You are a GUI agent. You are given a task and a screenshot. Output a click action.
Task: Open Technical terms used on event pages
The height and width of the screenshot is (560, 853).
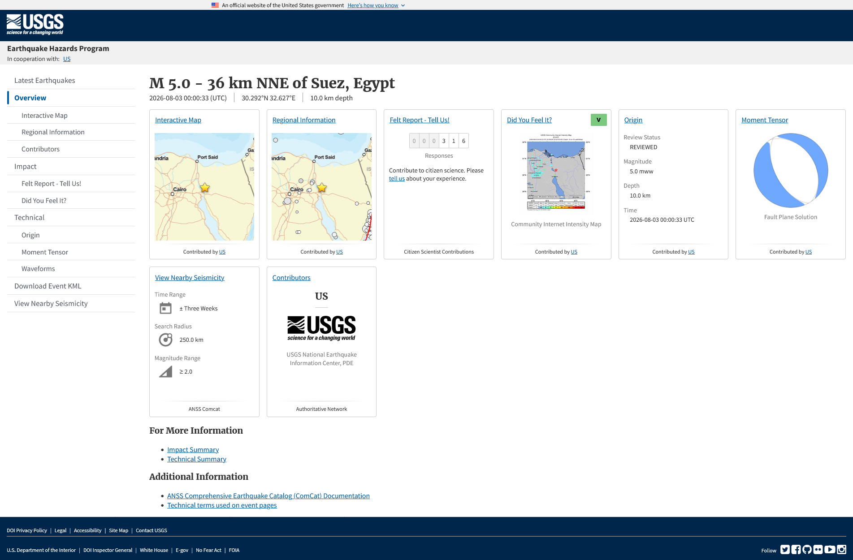pyautogui.click(x=222, y=505)
